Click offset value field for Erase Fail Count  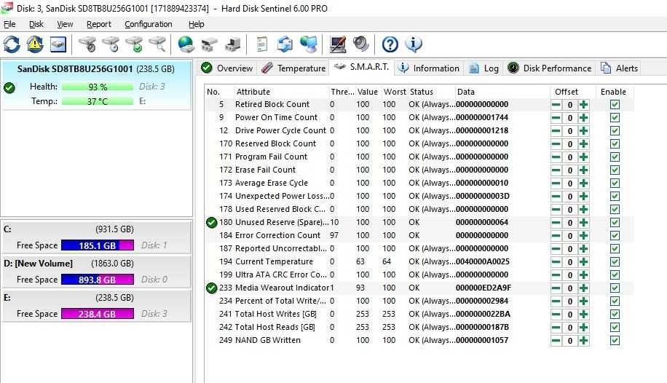(570, 170)
